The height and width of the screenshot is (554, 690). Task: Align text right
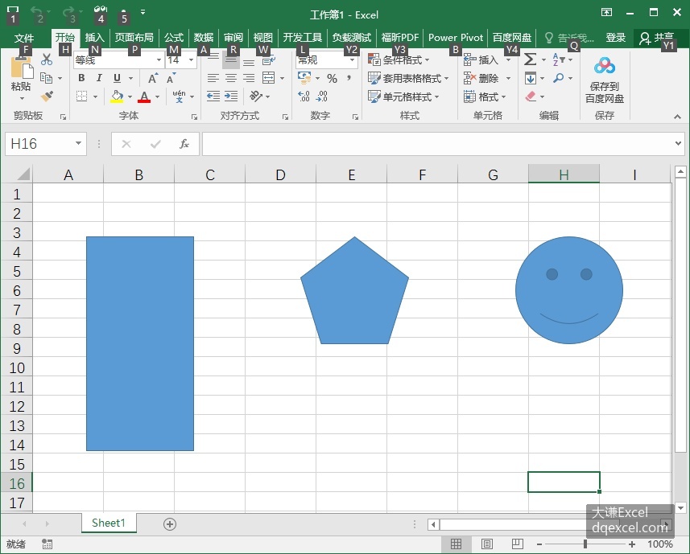249,78
